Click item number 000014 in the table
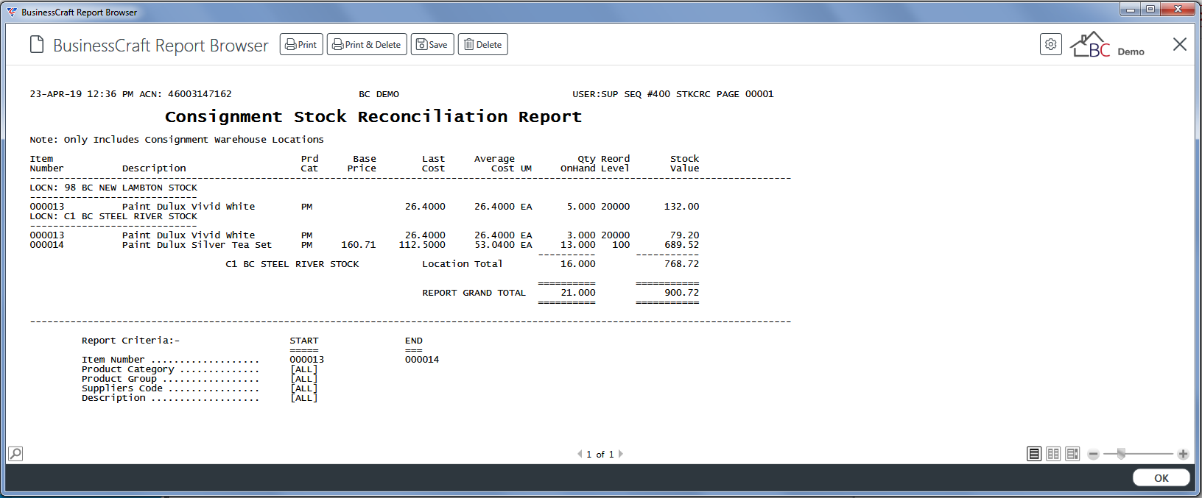The image size is (1202, 498). click(x=47, y=245)
